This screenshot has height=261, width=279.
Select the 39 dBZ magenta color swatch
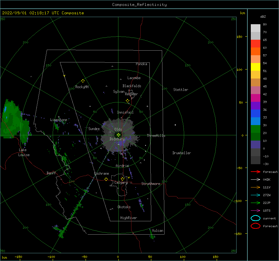click(255, 98)
